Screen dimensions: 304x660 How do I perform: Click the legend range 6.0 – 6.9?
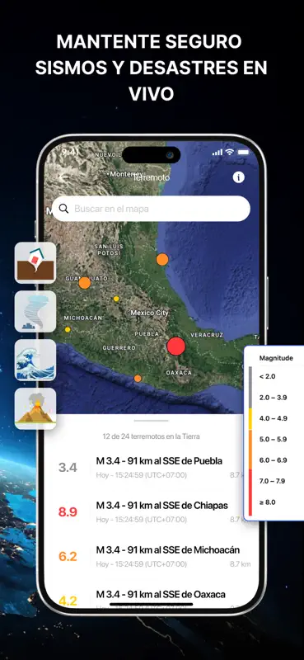point(273,460)
